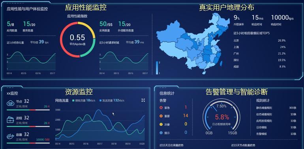Click the 次要 alert count 0

(x=186, y=124)
